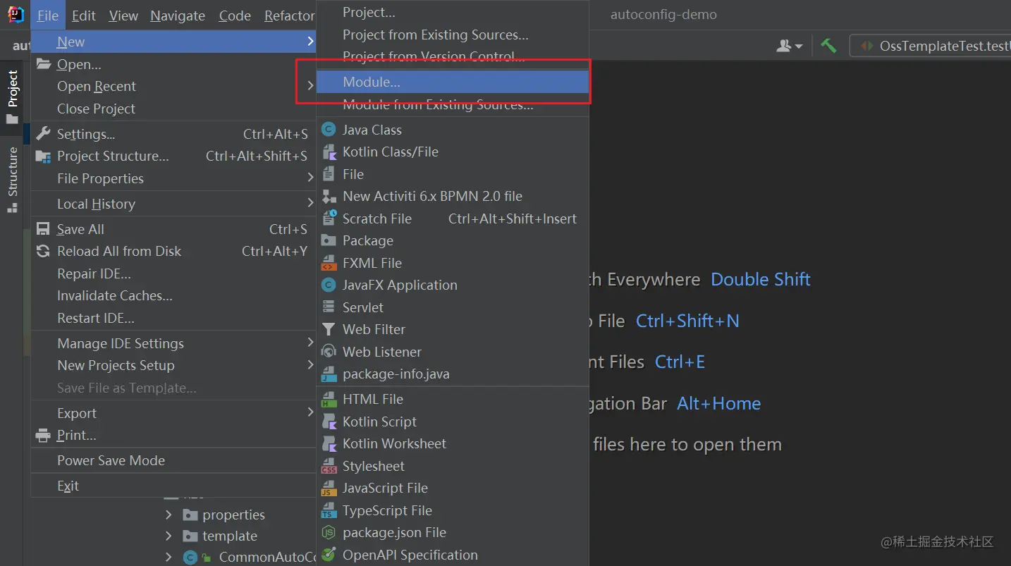Open the File menu
The height and width of the screenshot is (566, 1011).
(x=48, y=16)
